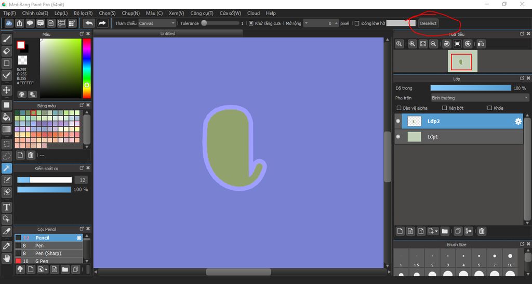Select the Eyedropper tool
Image resolution: width=532 pixels, height=284 pixels.
point(6,247)
